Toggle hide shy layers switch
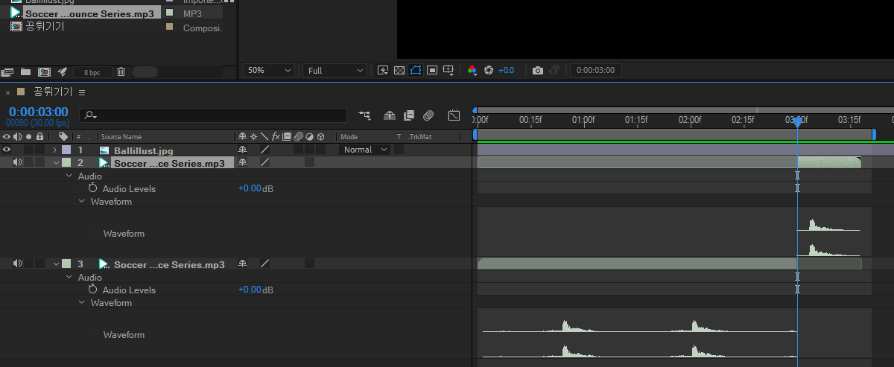This screenshot has height=367, width=894. coord(389,115)
